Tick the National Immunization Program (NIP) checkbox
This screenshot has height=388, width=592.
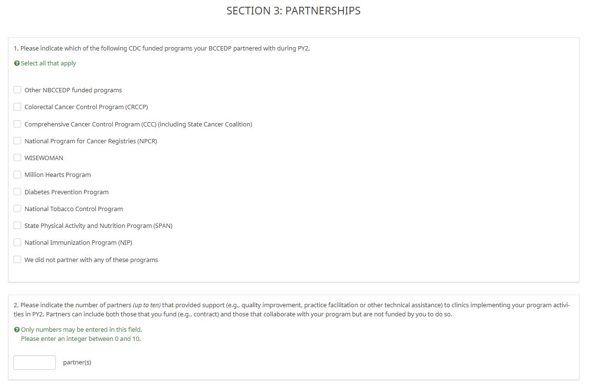point(17,242)
